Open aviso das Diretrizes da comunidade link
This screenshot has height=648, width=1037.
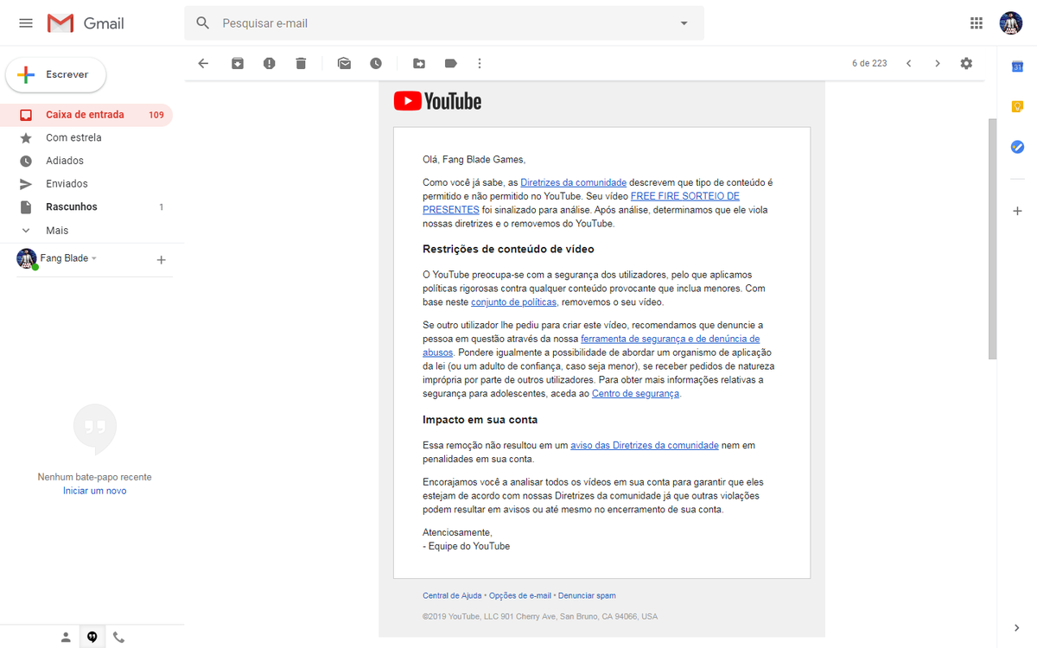coord(644,445)
